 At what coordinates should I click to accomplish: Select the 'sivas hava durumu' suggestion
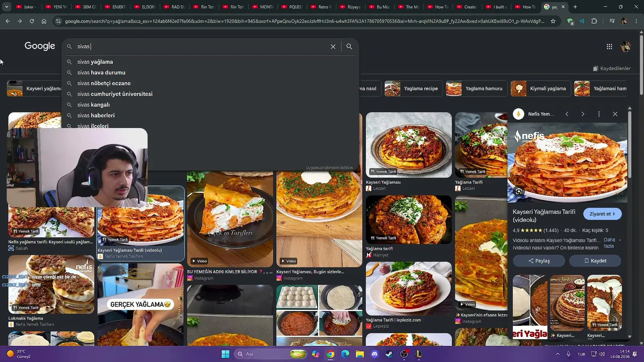210,72
